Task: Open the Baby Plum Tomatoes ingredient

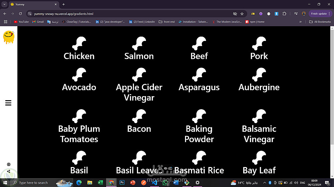Action: (x=79, y=126)
